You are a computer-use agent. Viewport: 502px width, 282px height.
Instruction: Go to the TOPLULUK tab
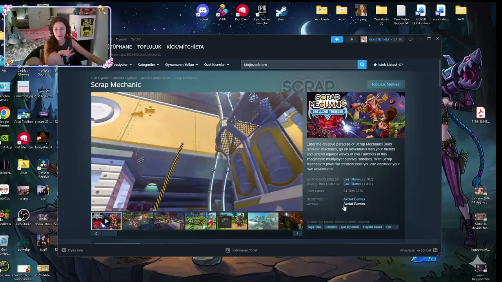[149, 47]
